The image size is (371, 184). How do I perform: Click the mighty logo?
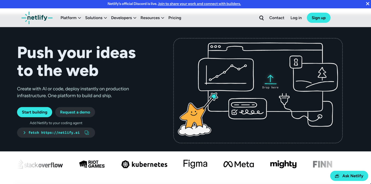(283, 164)
